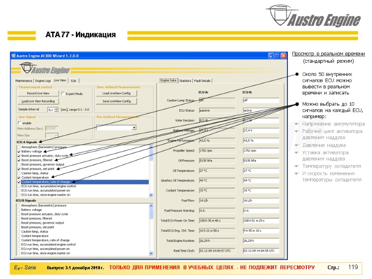
Task: Check ECU B Boost pressure, filtered
Action: point(19,218)
